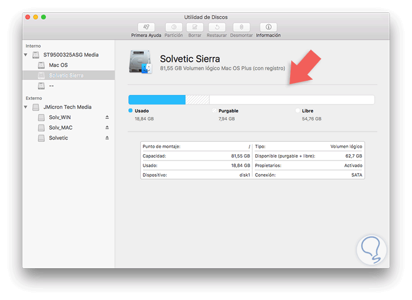Click the Mac OS disk icon

pos(41,65)
